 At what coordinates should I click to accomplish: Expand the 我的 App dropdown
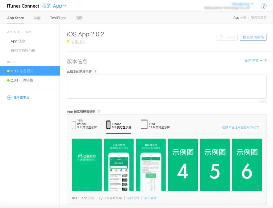pos(54,6)
